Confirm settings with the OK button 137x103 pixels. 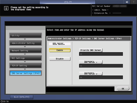tap(123, 89)
